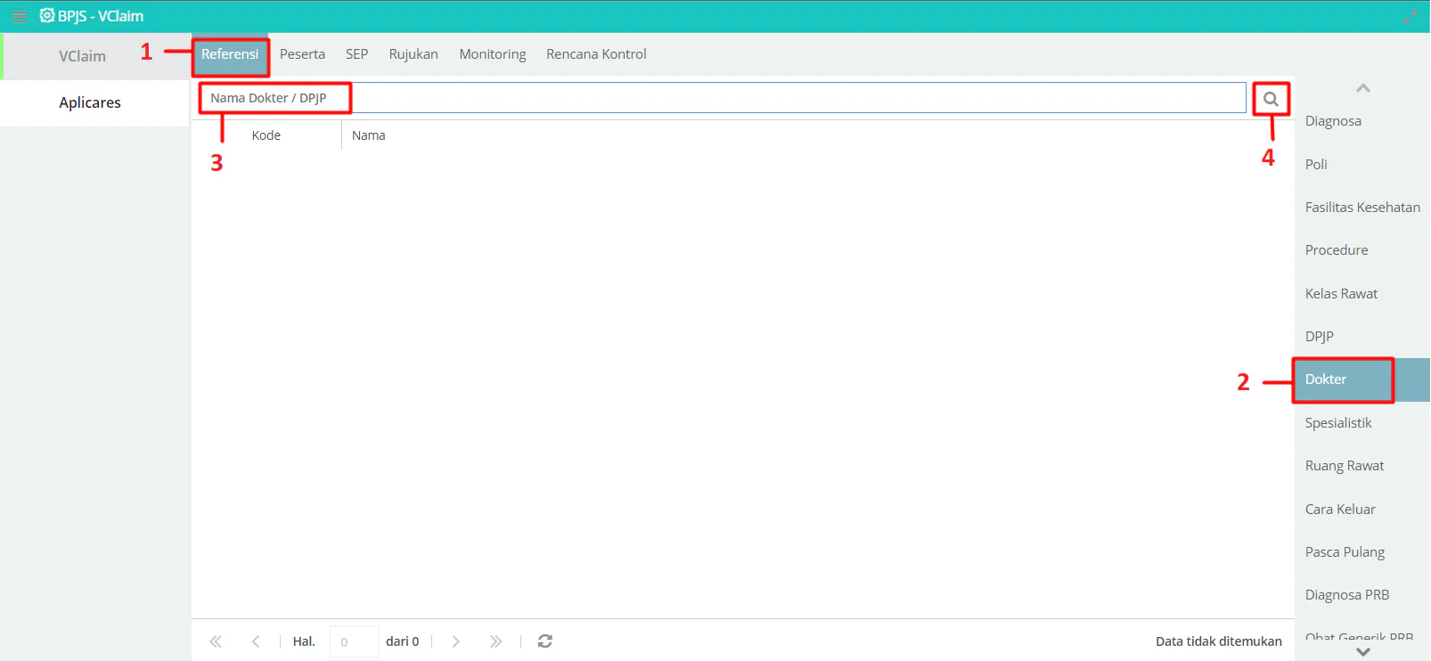Screen dimensions: 1431x661
Task: Go to first page of results
Action: [216, 641]
